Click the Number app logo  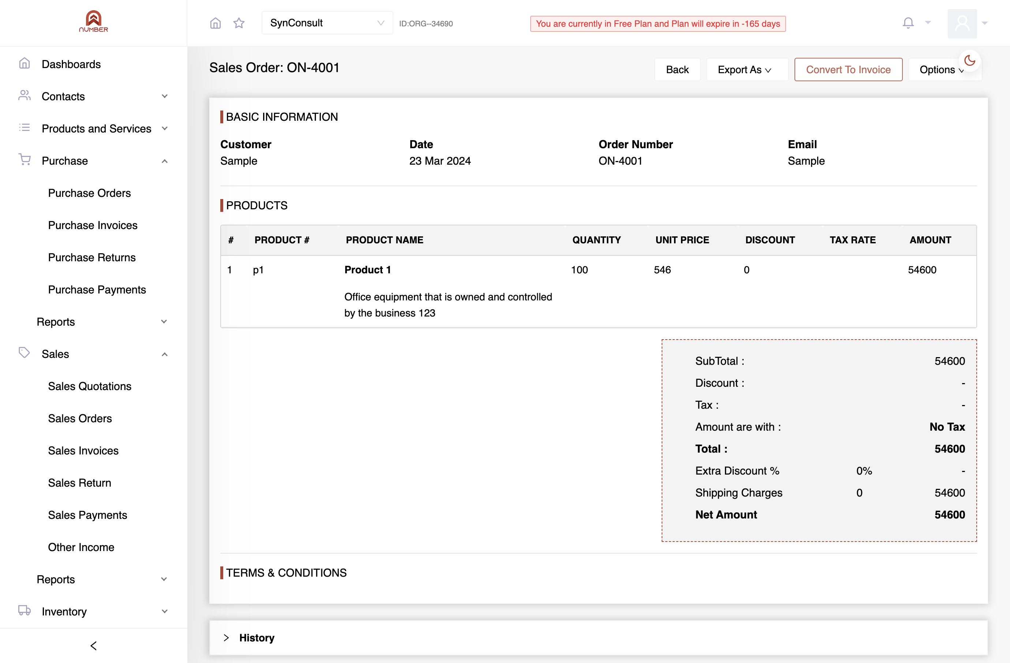93,21
